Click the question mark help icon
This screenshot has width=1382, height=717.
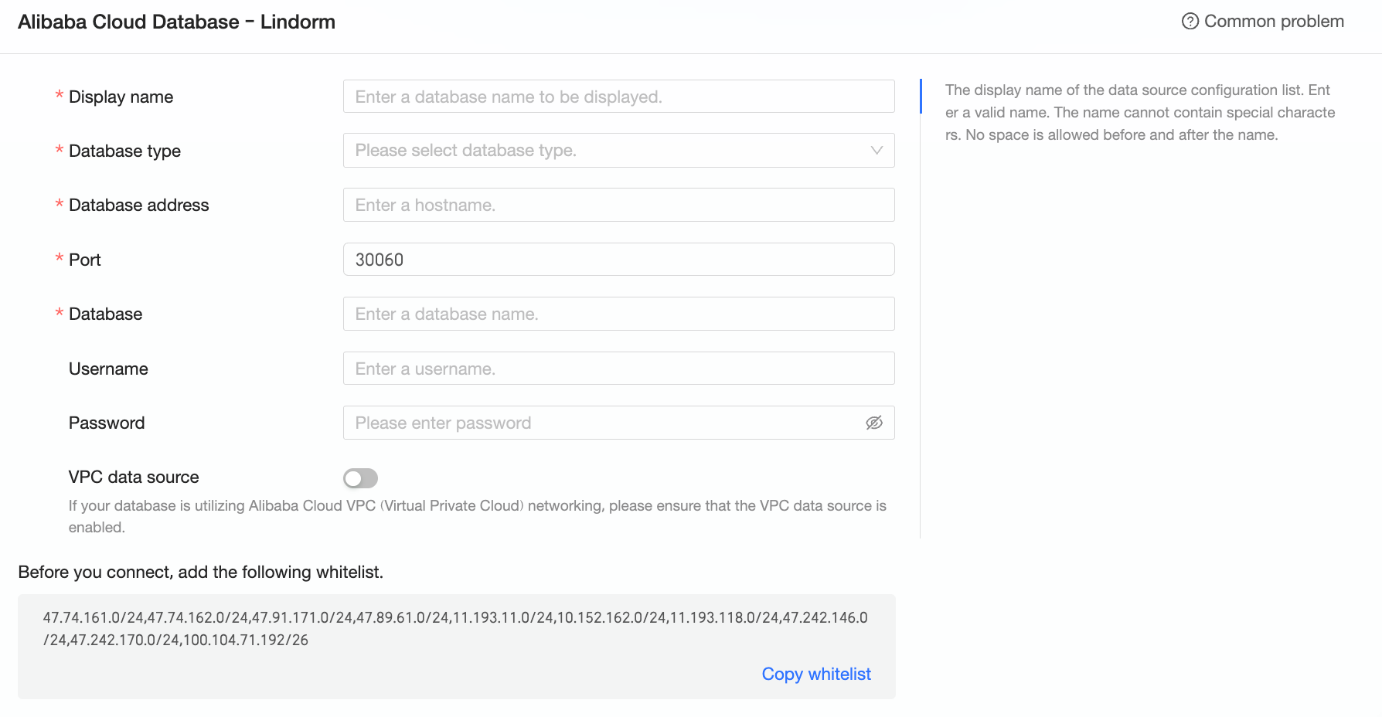point(1190,22)
